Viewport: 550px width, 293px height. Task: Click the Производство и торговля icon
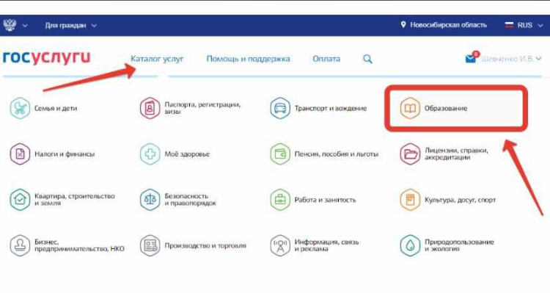tap(150, 245)
